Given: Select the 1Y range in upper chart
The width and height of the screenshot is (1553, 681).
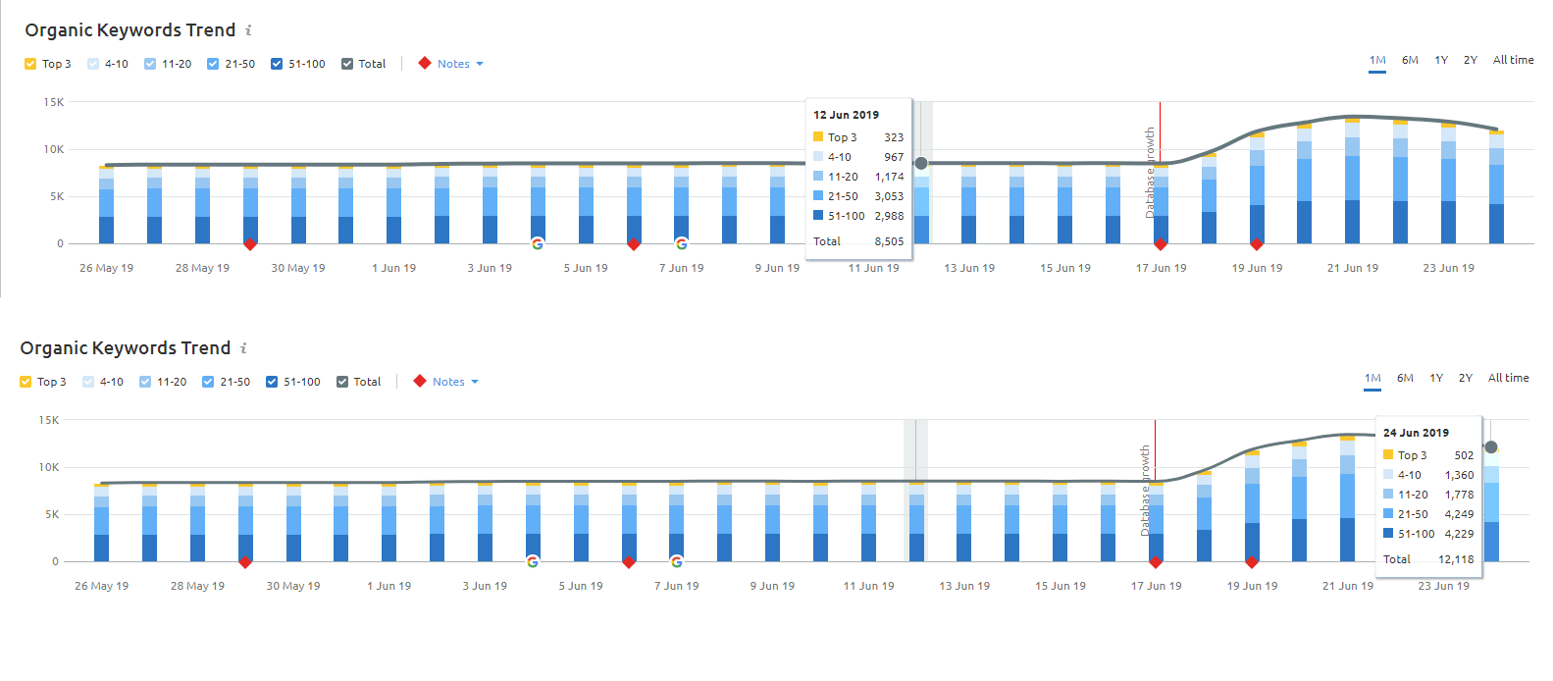Looking at the screenshot, I should pos(1441,60).
